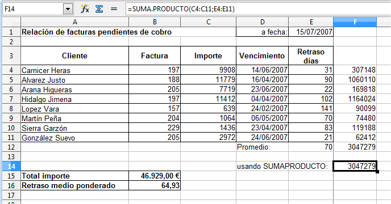Click the delay value 102
391x204 pixels.
point(311,99)
